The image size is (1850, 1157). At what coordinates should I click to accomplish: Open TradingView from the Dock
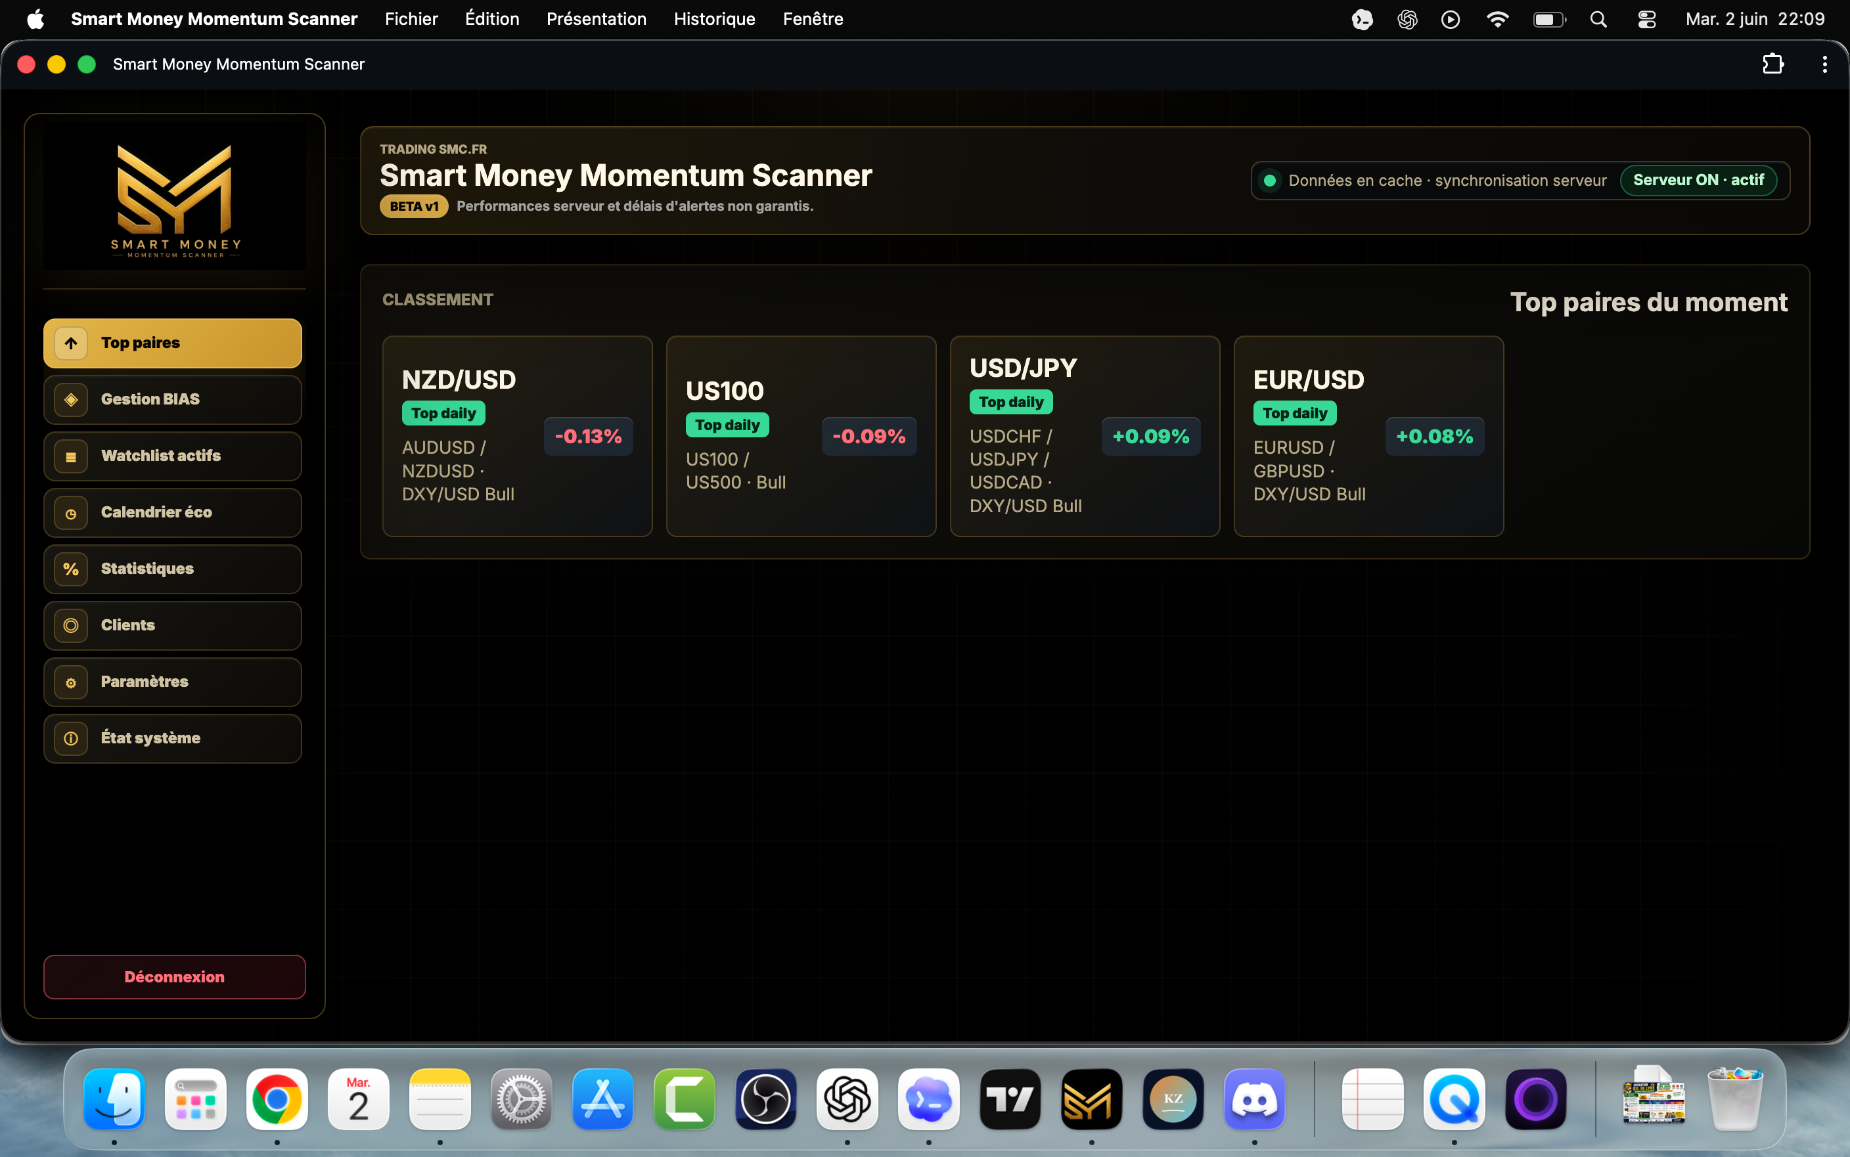coord(1010,1100)
